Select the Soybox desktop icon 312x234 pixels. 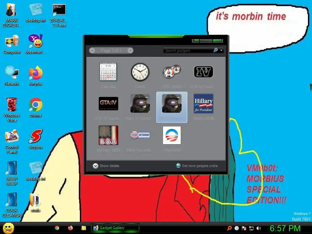(35, 139)
